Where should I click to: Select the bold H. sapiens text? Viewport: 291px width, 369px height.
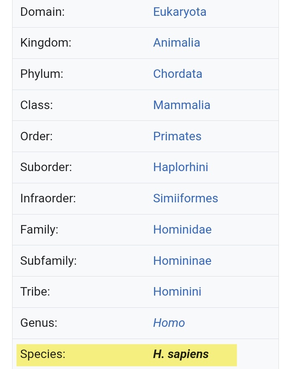point(181,354)
